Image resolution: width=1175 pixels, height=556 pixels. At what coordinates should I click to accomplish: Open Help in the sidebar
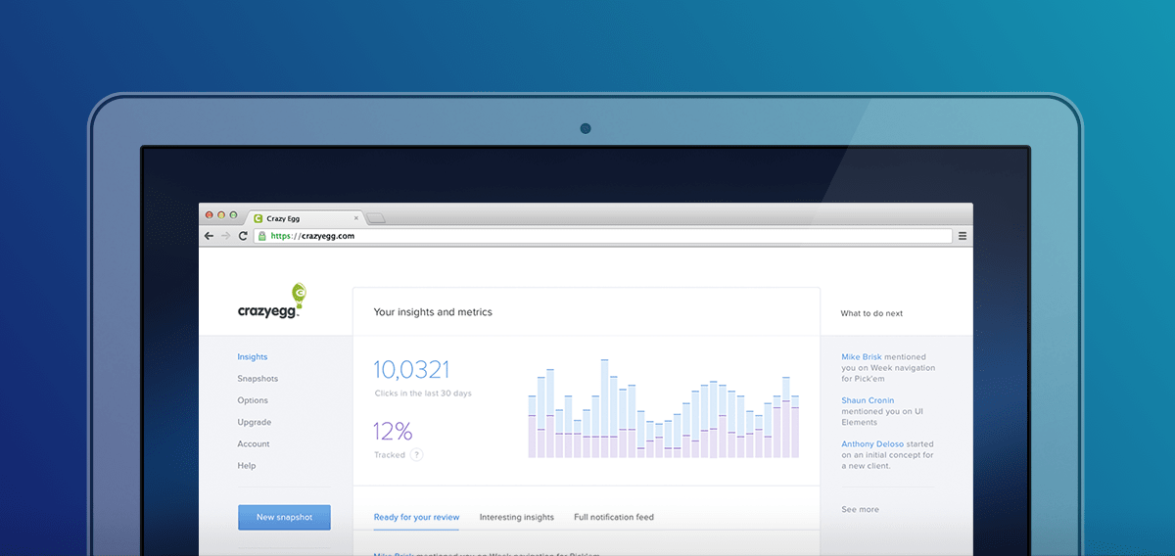point(247,465)
